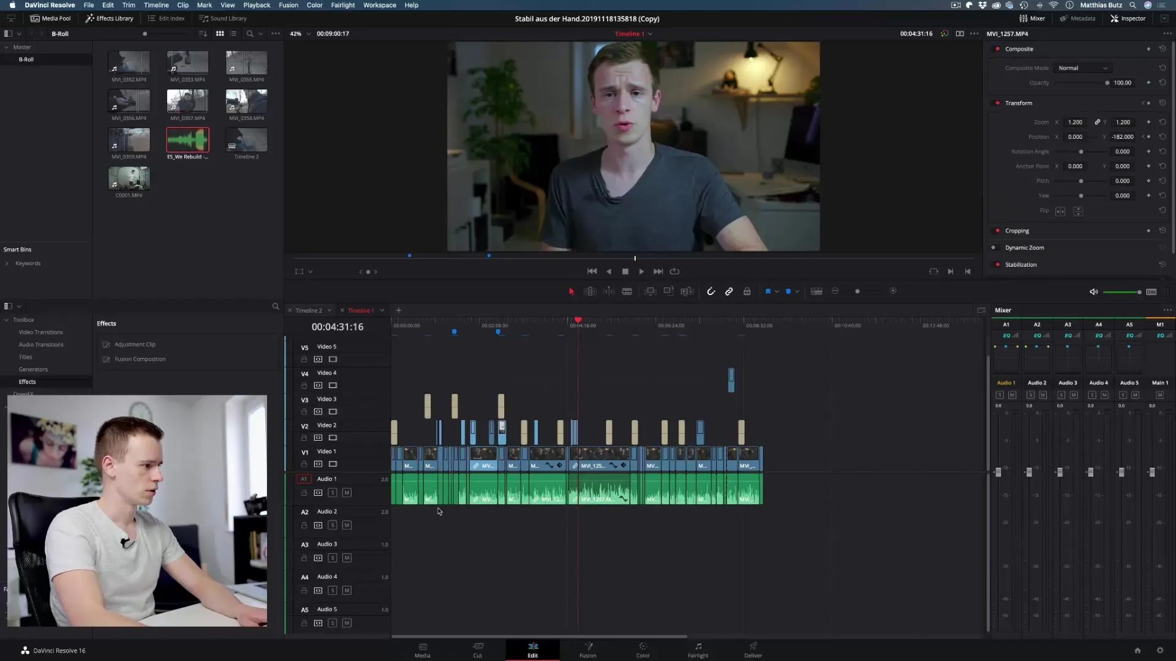Select the MVI_0357.MP4 media thumbnail
1176x661 pixels.
[x=187, y=101]
